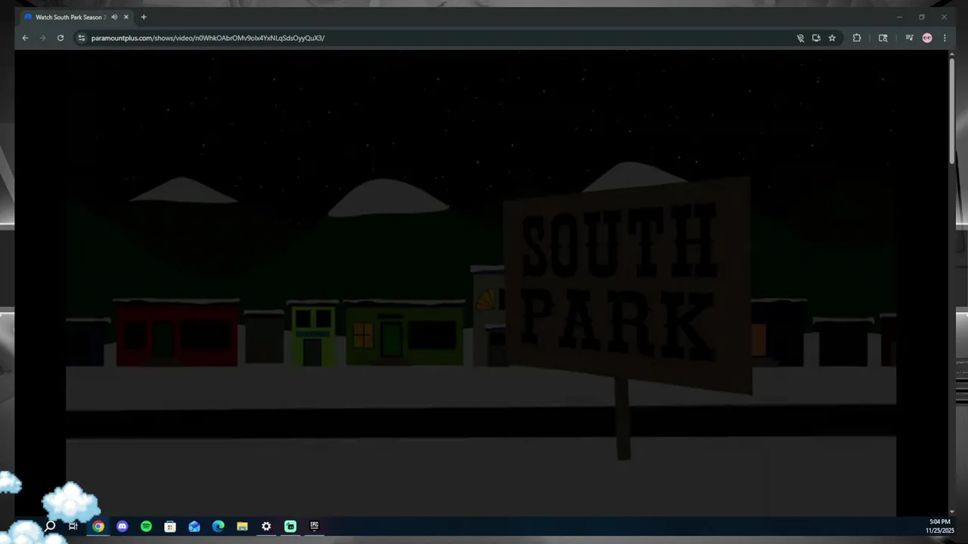Open the Outlook mail taskbar icon
Image resolution: width=968 pixels, height=544 pixels.
pos(194,526)
